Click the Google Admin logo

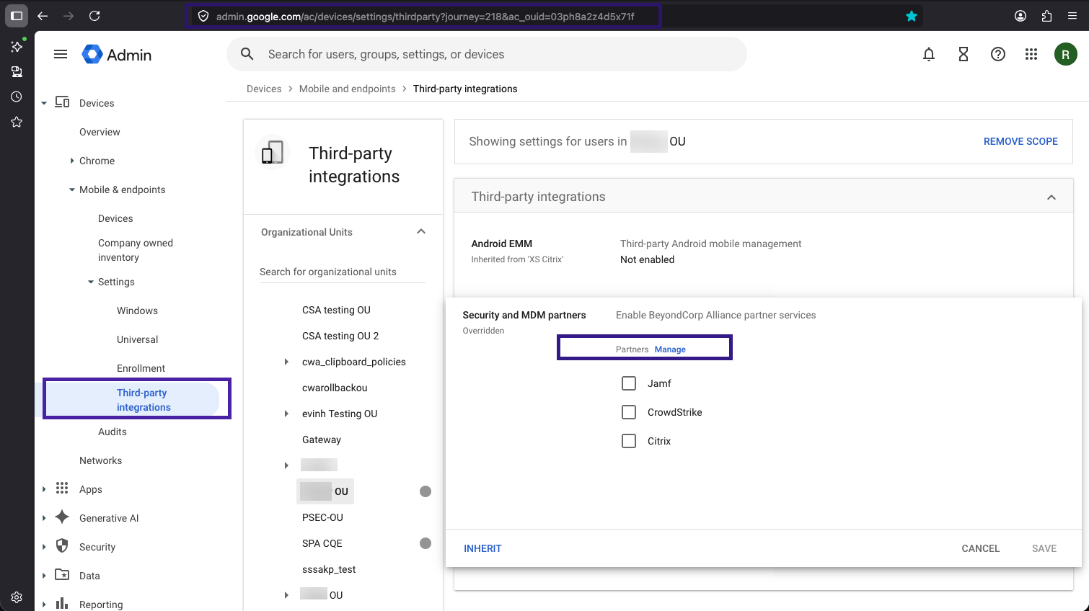pyautogui.click(x=117, y=55)
